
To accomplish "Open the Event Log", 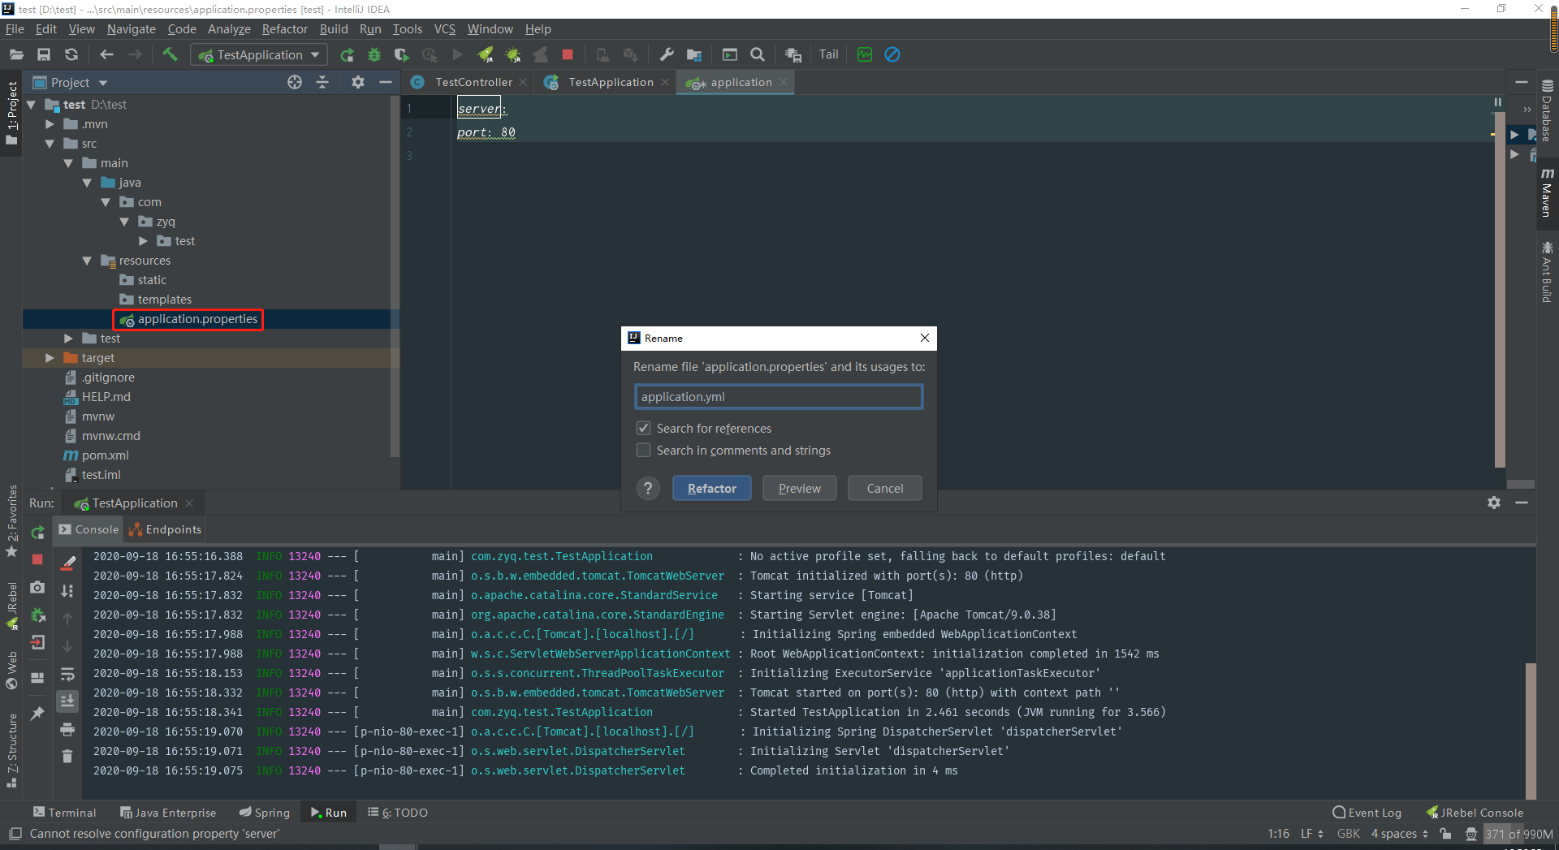I will pos(1367,813).
